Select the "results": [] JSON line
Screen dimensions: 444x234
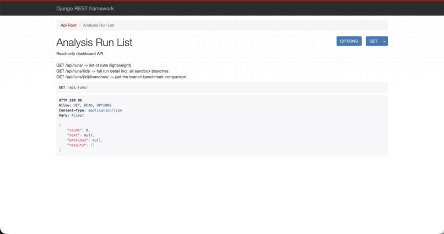tap(80, 145)
